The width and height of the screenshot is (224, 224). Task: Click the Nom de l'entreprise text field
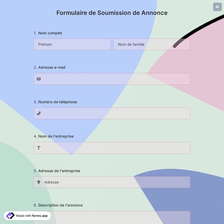coord(115,148)
